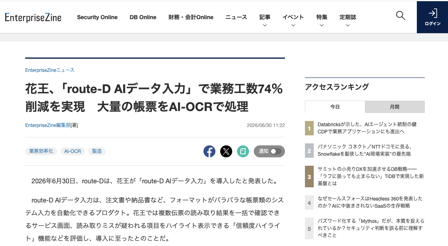Image resolution: width=448 pixels, height=246 pixels.
Task: Select the AI-OCR tag
Action: pyautogui.click(x=73, y=151)
